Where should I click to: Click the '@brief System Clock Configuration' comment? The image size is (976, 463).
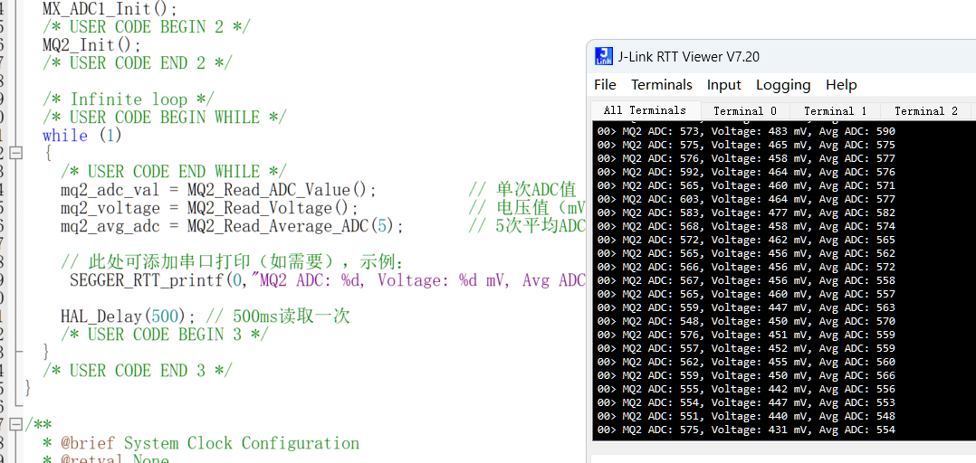point(201,443)
